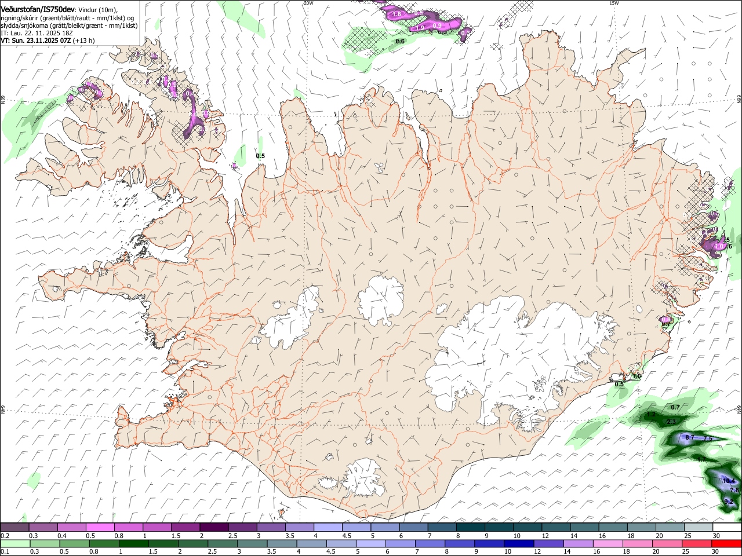Click the '1.9' value in the northern purple snow area
The height and width of the screenshot is (556, 742).
coord(420,27)
